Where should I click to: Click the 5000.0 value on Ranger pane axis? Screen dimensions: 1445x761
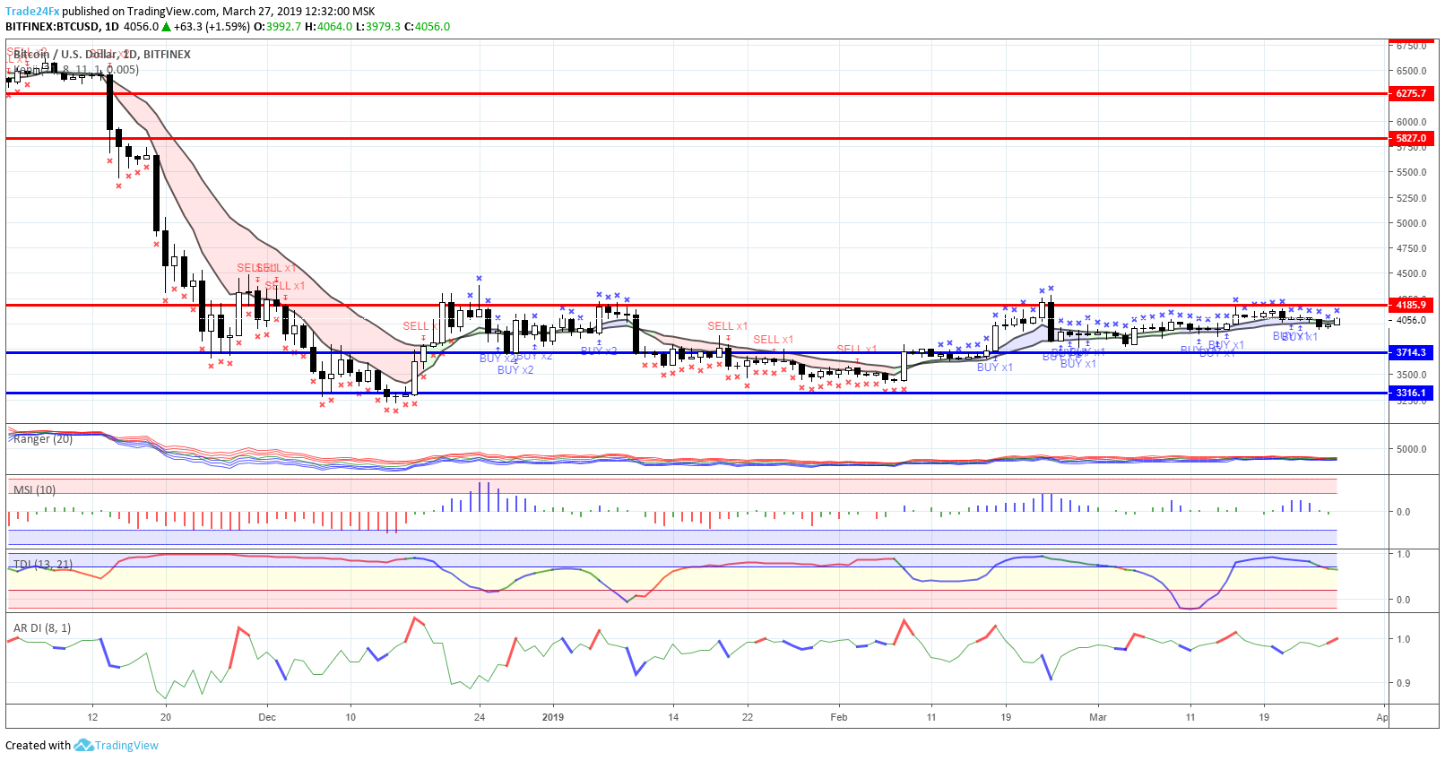pos(1411,449)
